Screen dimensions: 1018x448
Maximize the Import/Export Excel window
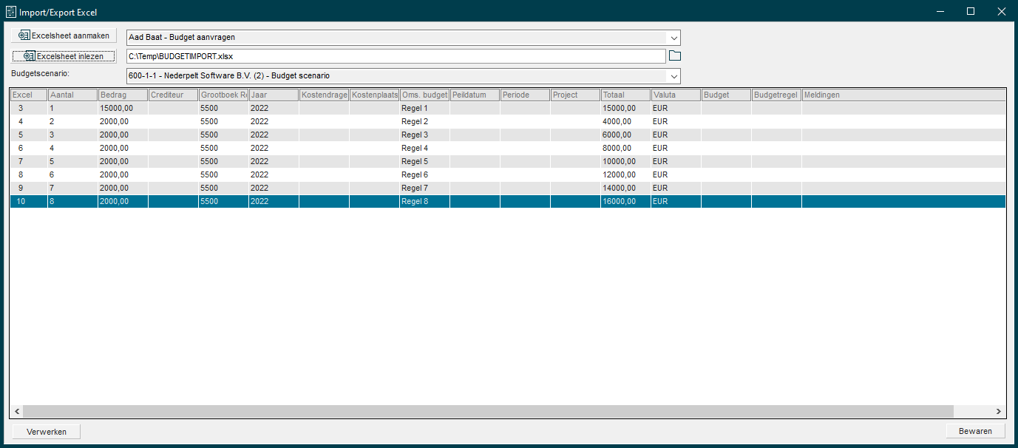click(x=971, y=12)
